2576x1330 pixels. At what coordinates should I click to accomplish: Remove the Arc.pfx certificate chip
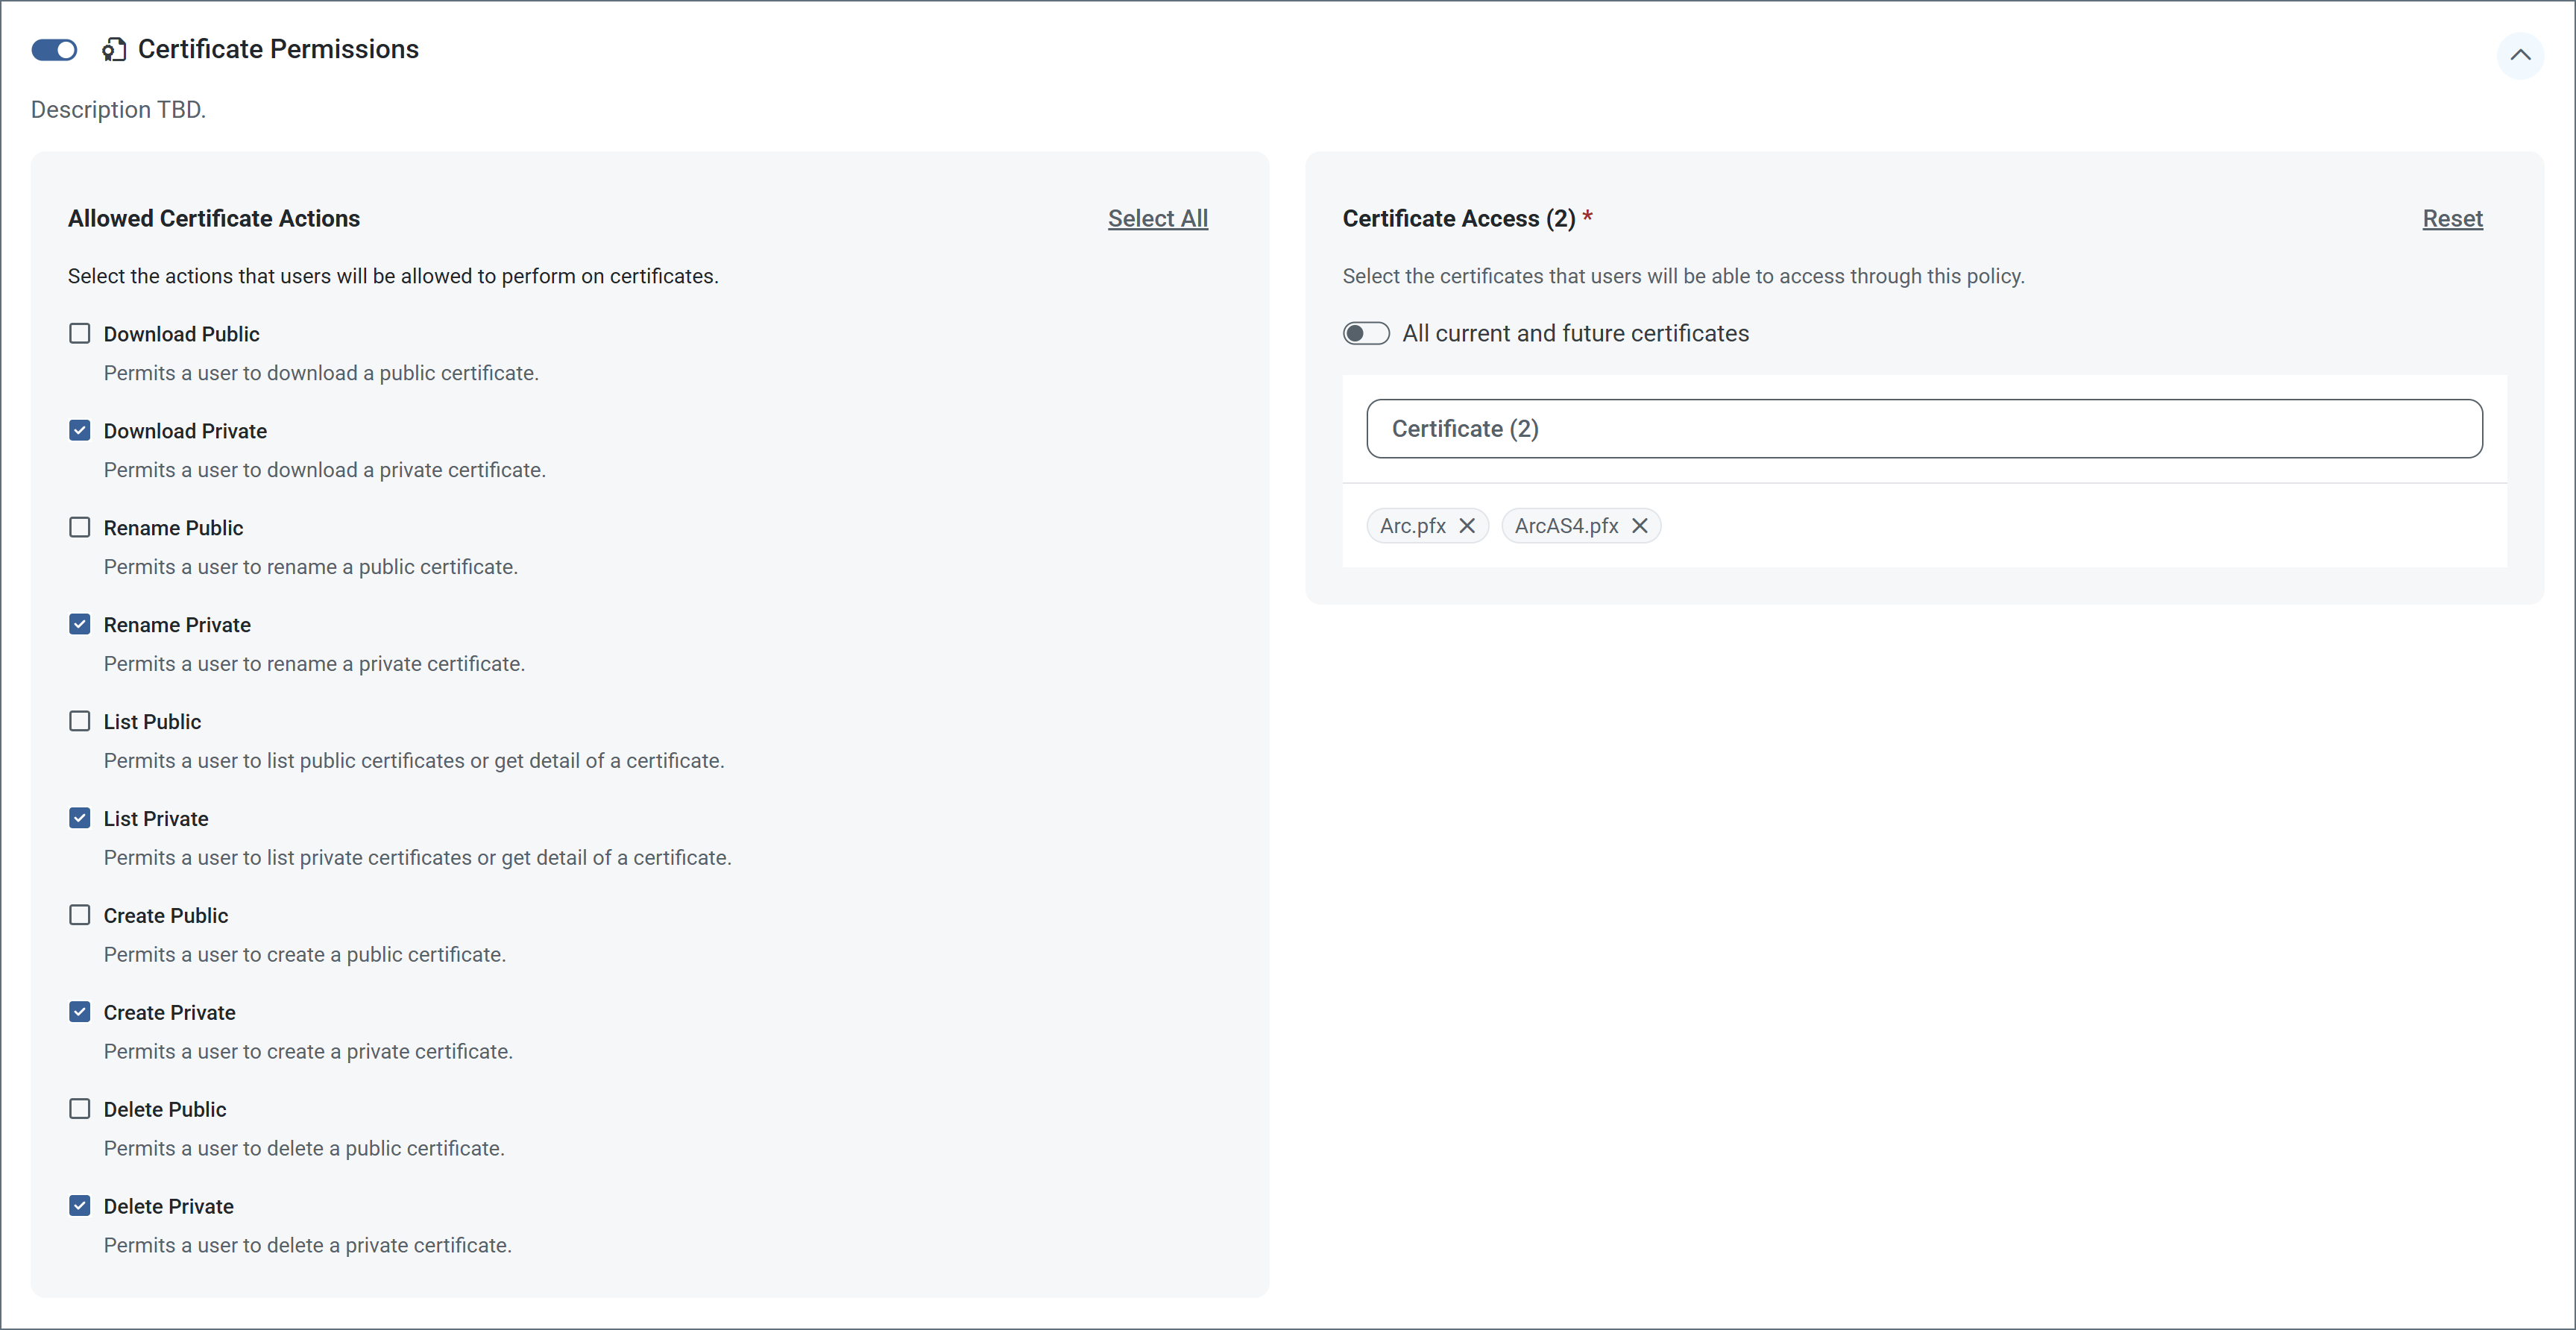click(x=1467, y=526)
